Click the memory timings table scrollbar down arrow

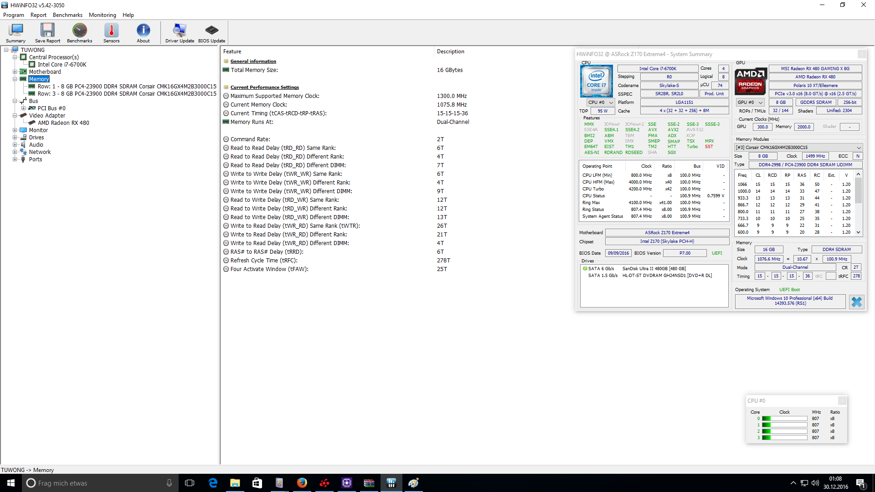click(858, 232)
